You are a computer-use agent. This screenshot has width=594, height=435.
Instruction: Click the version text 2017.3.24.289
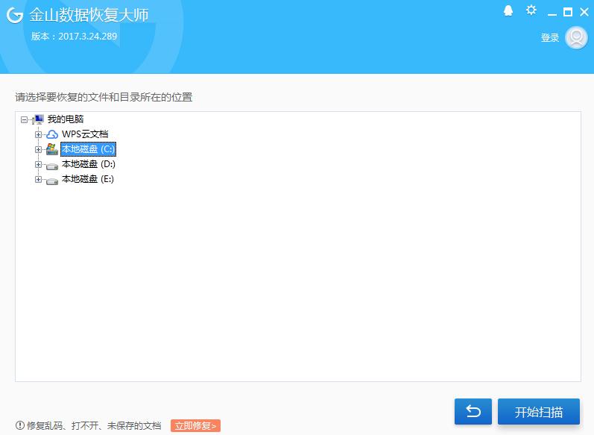[x=88, y=37]
